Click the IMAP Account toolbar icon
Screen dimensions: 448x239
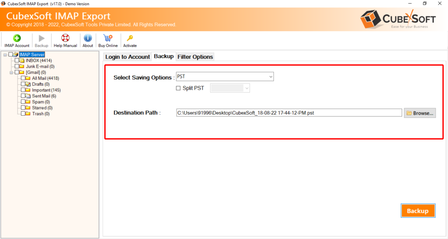tap(17, 38)
